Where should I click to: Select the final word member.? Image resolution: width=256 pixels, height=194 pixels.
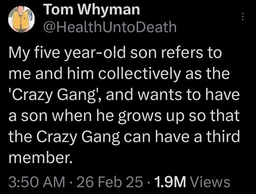click(x=39, y=157)
